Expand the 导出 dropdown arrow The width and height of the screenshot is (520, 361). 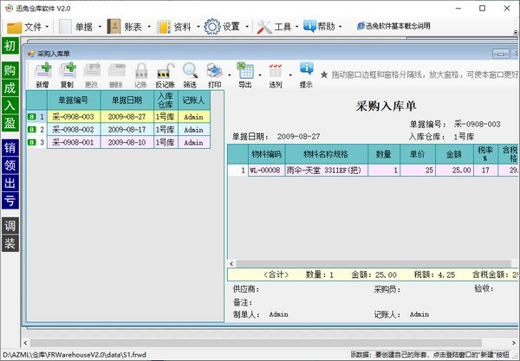tap(260, 75)
